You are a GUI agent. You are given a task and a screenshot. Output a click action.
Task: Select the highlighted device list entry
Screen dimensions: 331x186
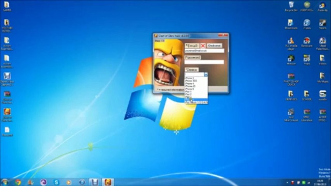tap(196, 100)
